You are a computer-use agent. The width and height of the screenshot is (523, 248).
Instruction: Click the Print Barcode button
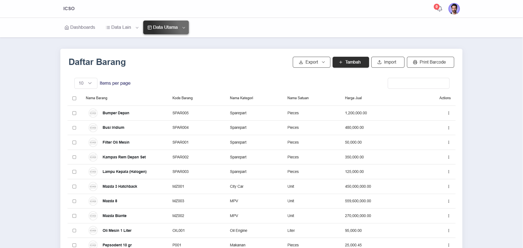430,62
